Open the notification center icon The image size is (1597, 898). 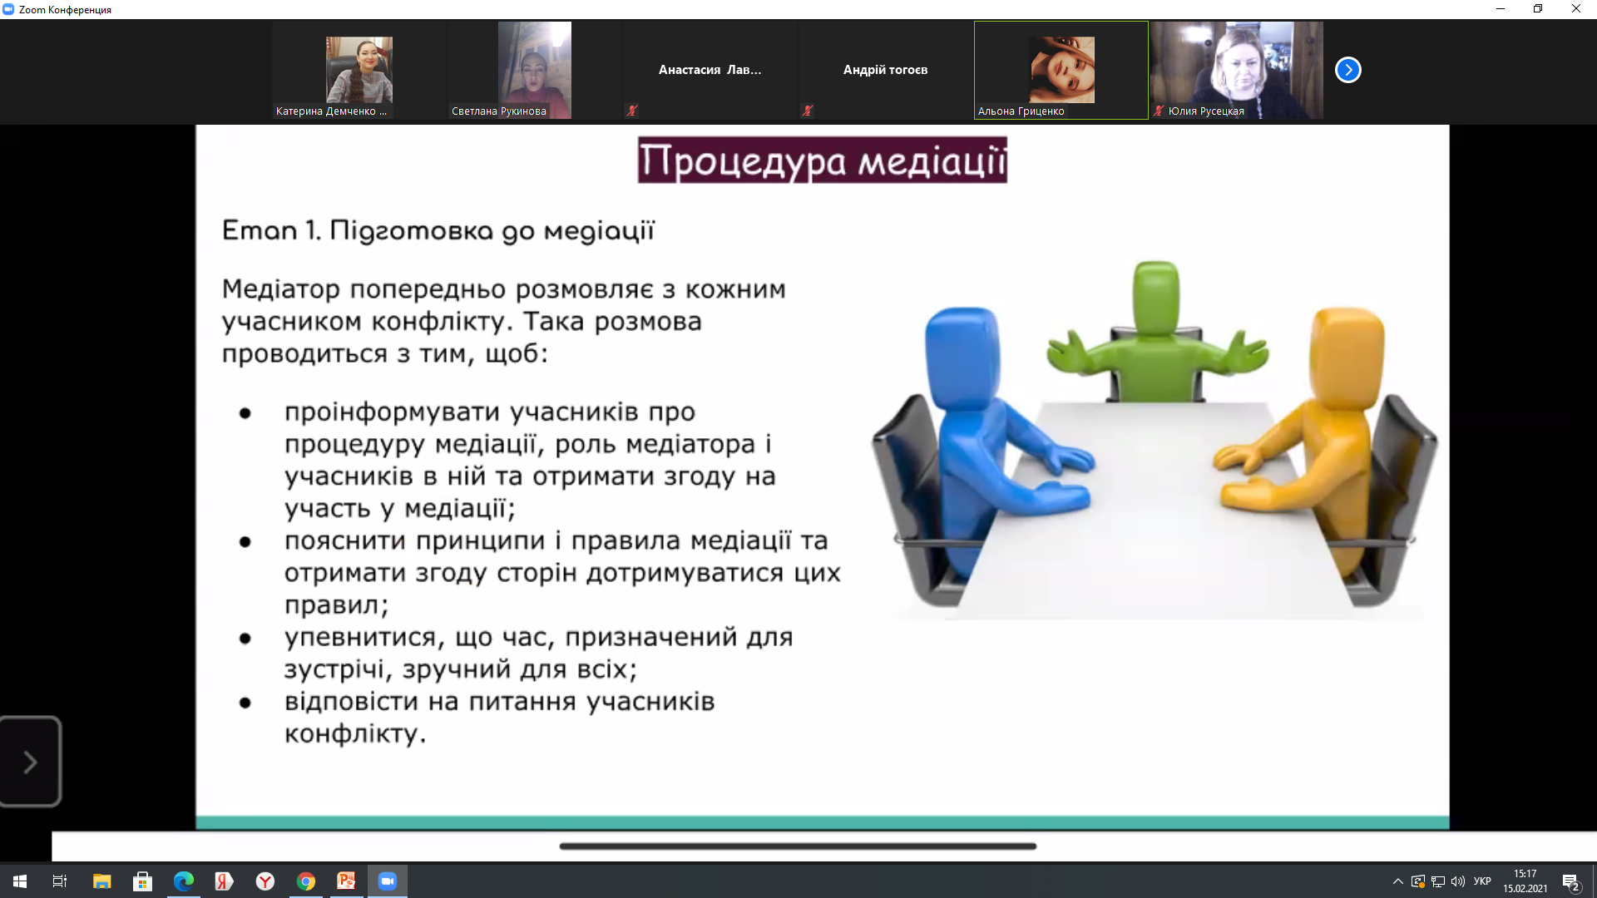pos(1570,881)
